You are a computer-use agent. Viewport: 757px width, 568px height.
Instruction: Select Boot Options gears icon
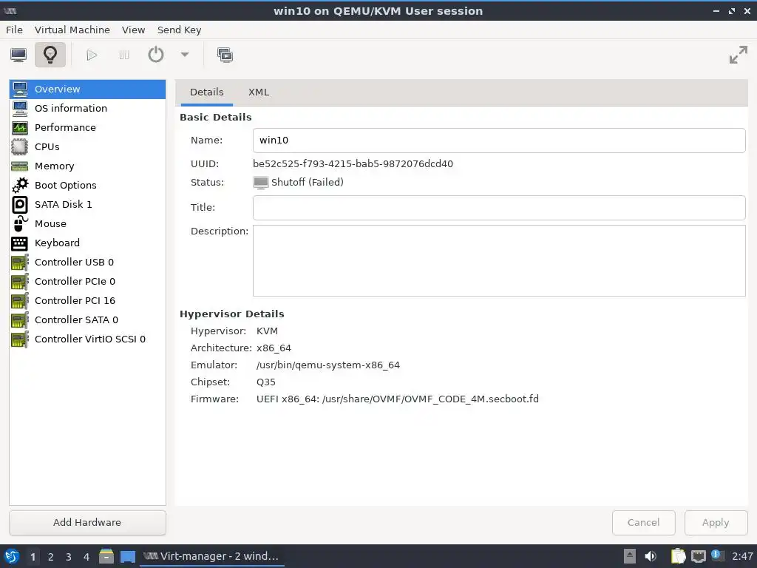(x=20, y=185)
